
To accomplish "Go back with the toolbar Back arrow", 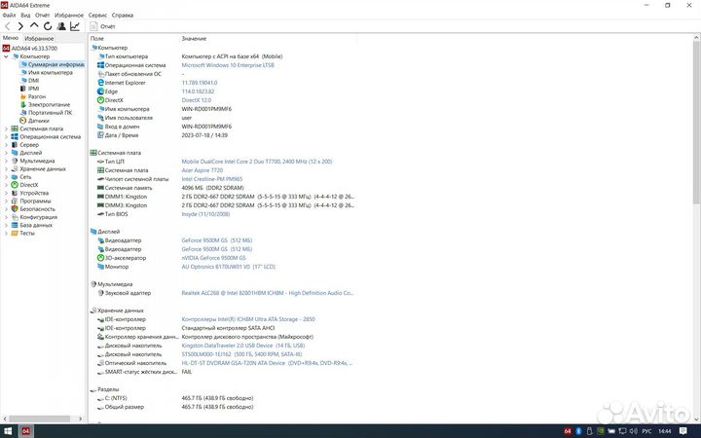I will coord(8,26).
